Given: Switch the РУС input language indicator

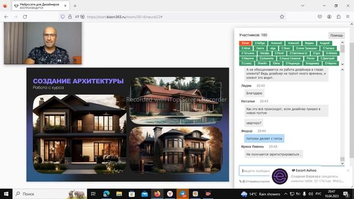Looking at the screenshot, I should click(319, 194).
